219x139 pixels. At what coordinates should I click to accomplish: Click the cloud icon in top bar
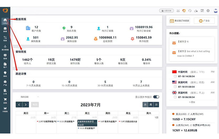[196, 11]
